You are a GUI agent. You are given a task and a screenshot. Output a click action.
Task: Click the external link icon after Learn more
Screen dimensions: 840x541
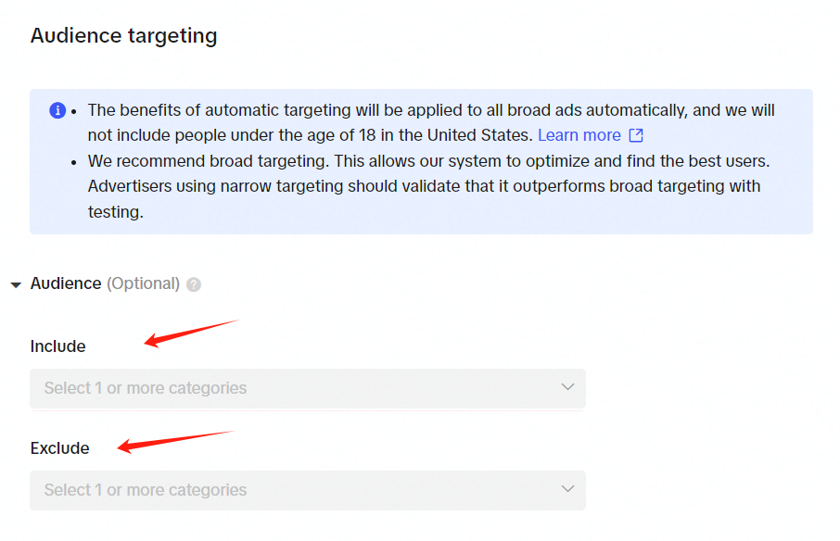click(636, 135)
